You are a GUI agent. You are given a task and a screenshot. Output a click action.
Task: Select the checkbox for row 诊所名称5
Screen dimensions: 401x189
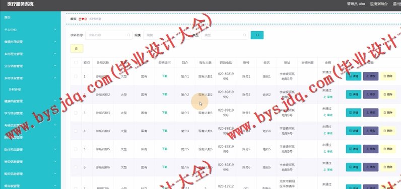point(76,149)
